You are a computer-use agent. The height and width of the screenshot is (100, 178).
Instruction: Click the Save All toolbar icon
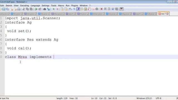click(x=8, y=9)
